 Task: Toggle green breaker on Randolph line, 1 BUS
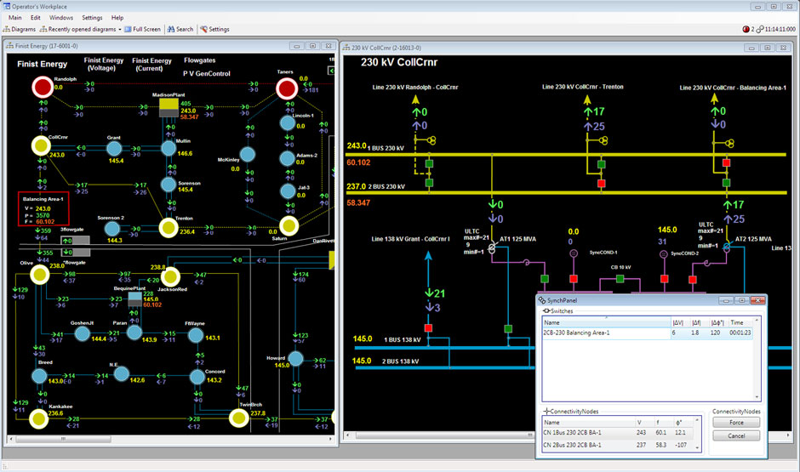(x=429, y=163)
